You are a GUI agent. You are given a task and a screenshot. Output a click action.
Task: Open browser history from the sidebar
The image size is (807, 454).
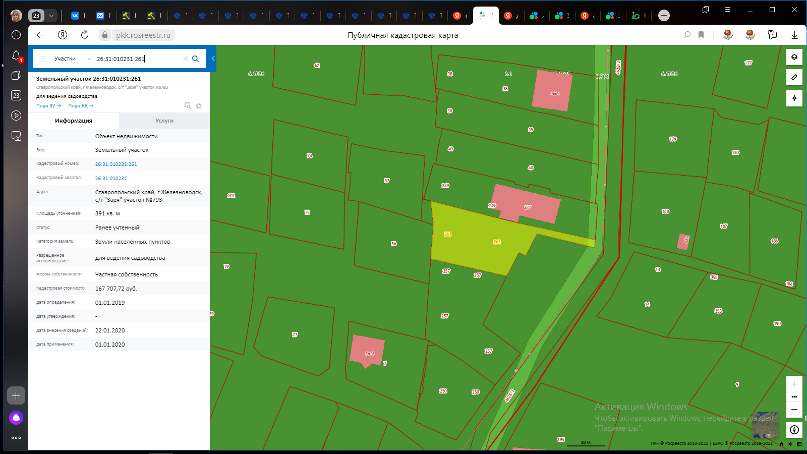(16, 35)
